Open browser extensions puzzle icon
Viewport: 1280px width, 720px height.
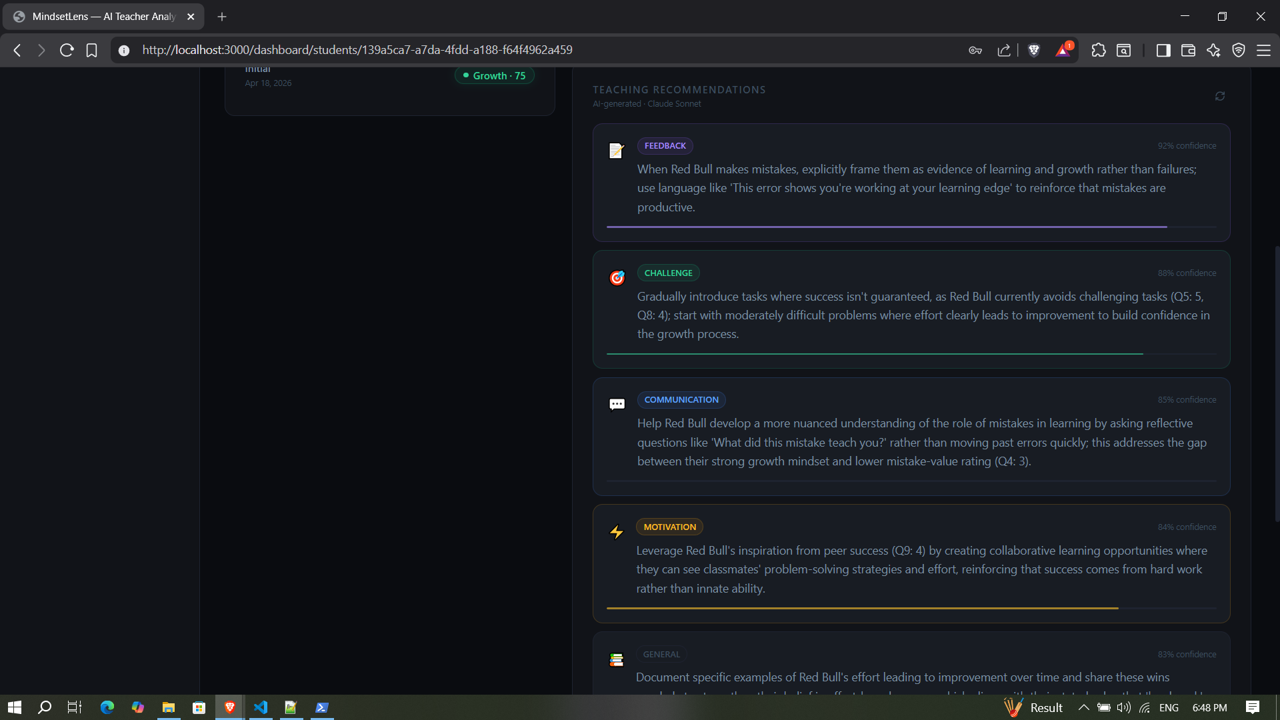click(x=1098, y=50)
